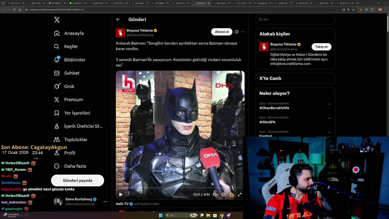Go back with the arrow beside Gönderi
Viewport: 389px width, 219px height.
[x=118, y=19]
